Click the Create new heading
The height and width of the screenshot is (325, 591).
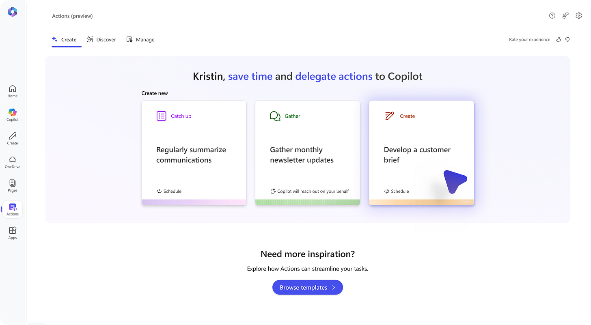pyautogui.click(x=155, y=93)
